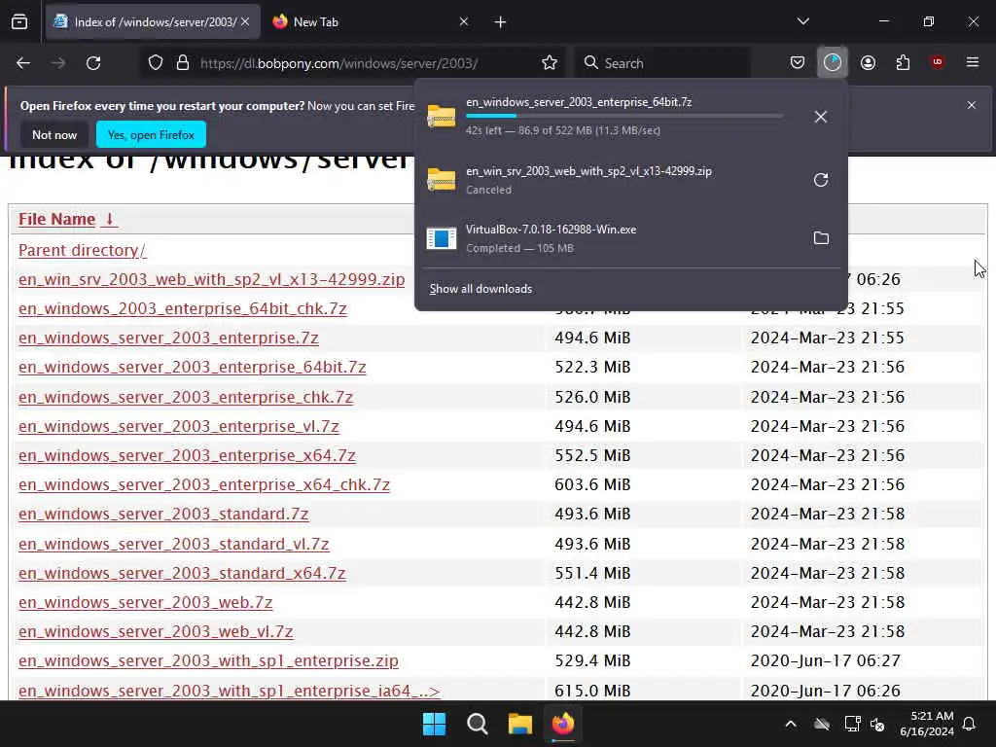Download en_windows_server_2003_standard.7z
Screen dimensions: 996x747
tap(163, 514)
